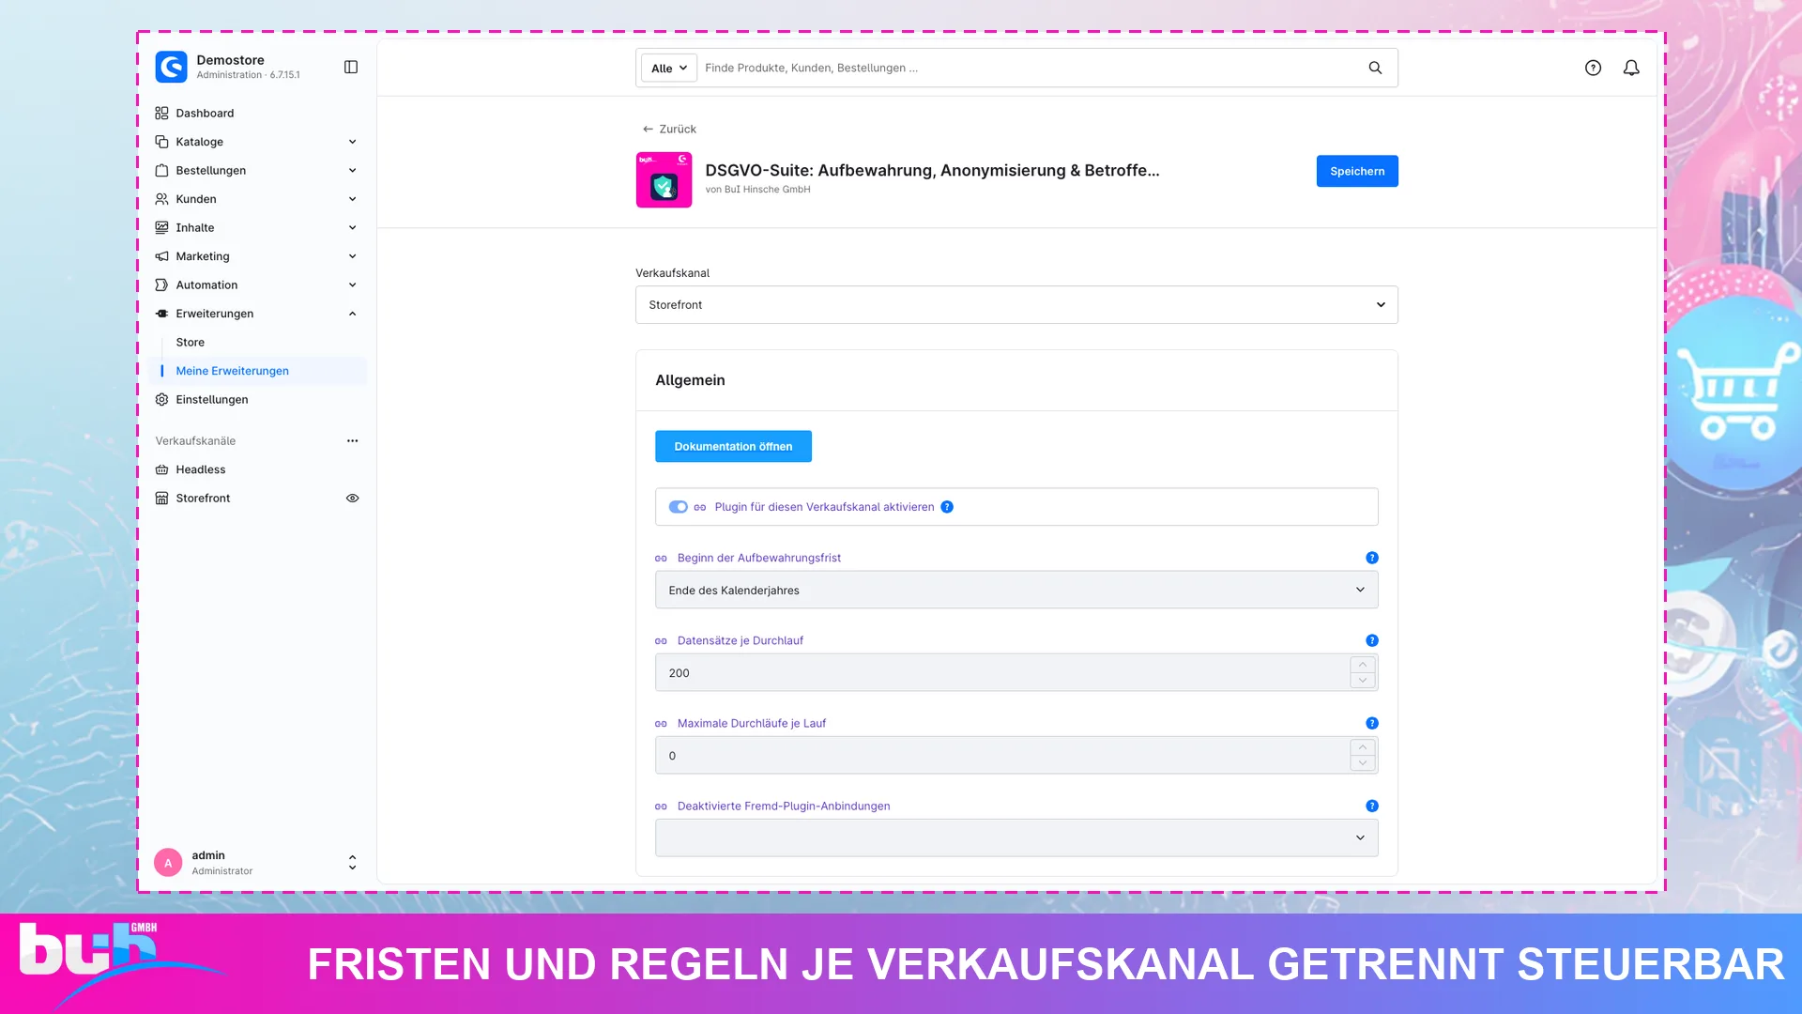Click inheritance link icon beside Deaktivierte Fremd-Plugin-Anbindungen
The width and height of the screenshot is (1802, 1014).
661,806
